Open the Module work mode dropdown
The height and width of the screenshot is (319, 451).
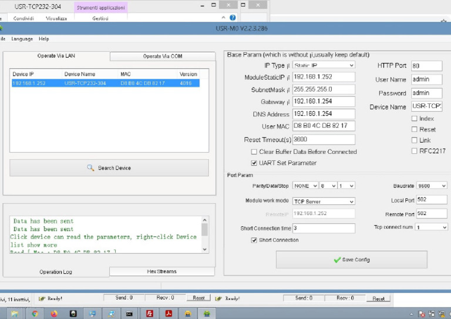pos(324,202)
